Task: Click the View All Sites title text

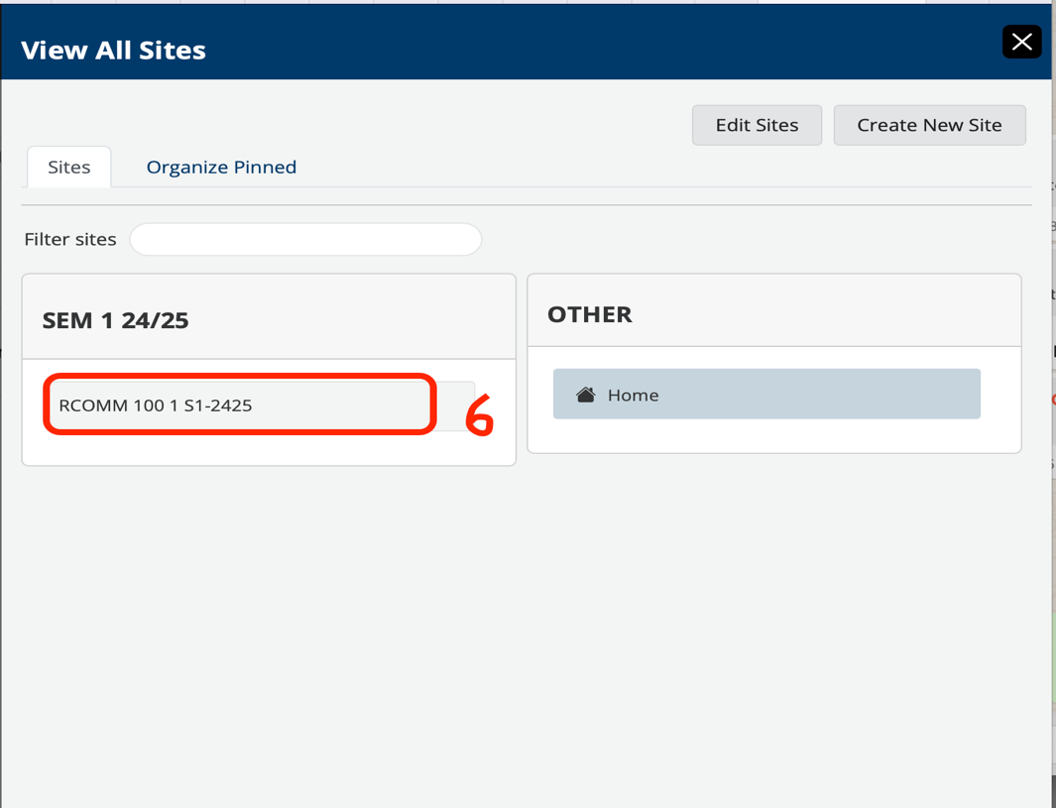Action: (113, 50)
